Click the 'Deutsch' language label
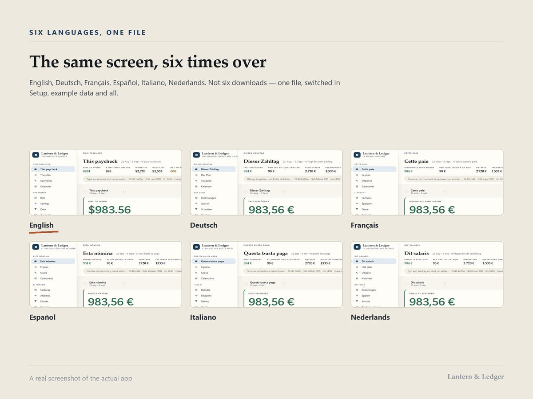This screenshot has height=399, width=533. coord(204,225)
